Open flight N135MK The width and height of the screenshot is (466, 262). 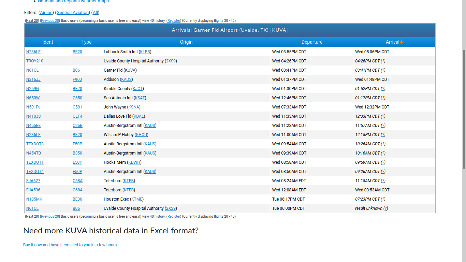pyautogui.click(x=34, y=199)
